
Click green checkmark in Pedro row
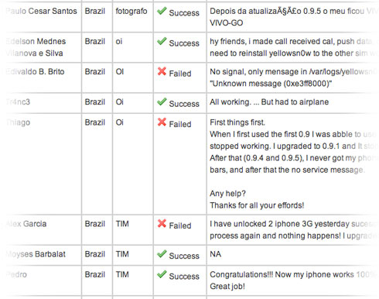(x=162, y=274)
